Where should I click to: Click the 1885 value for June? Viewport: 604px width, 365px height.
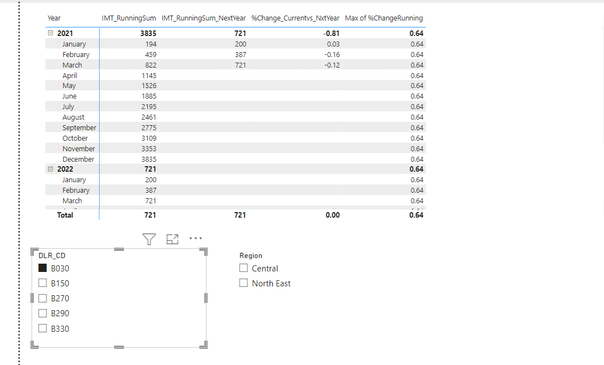click(x=149, y=96)
